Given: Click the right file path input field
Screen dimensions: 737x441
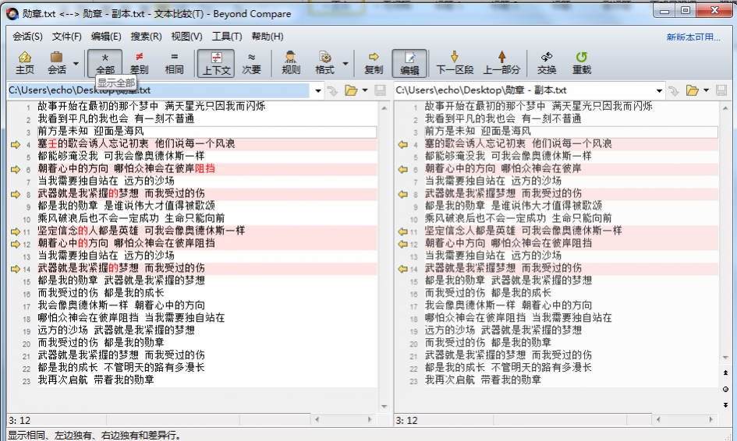Looking at the screenshot, I should tap(523, 90).
